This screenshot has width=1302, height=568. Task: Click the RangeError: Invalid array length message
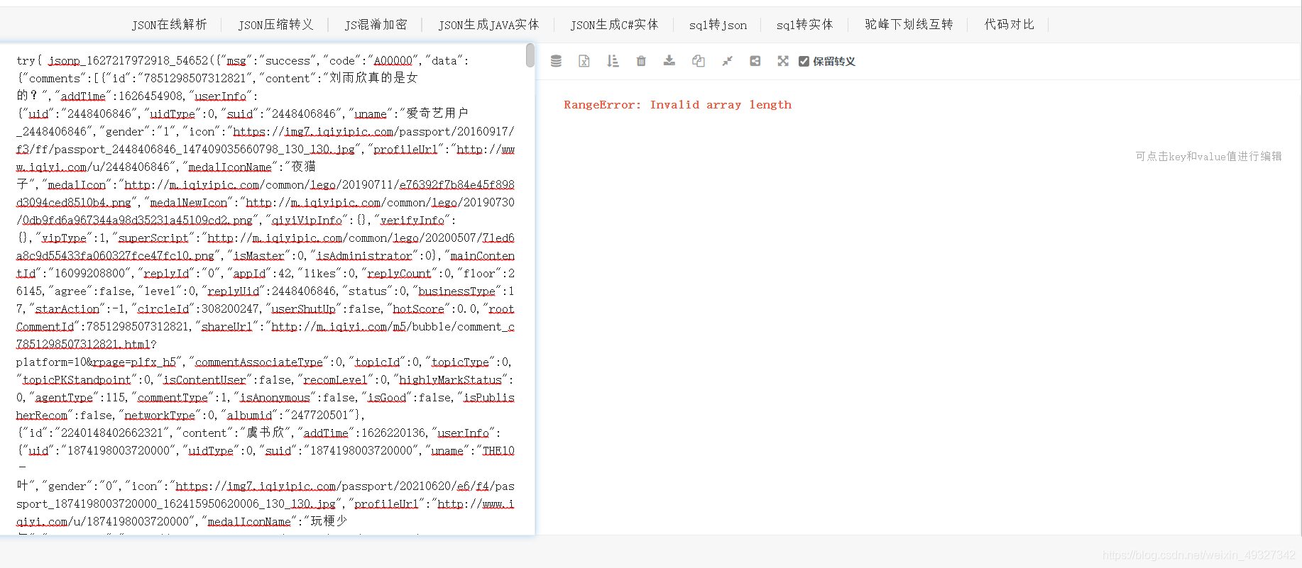click(677, 105)
